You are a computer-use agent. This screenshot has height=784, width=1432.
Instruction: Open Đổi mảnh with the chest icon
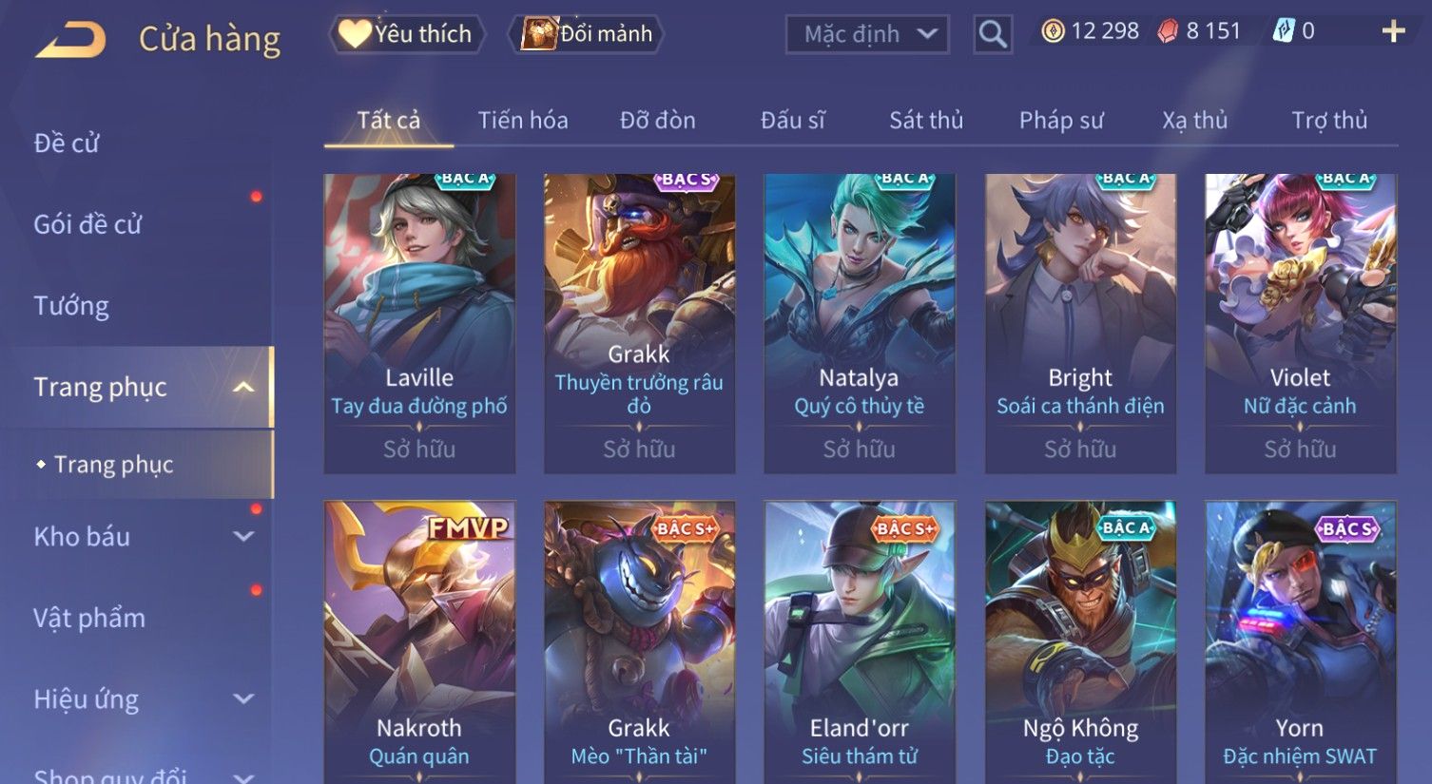pos(587,34)
